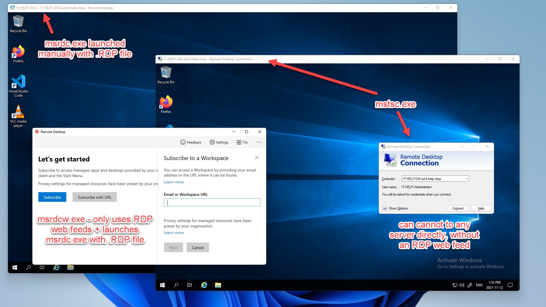Open File Explorer in right session taskbar
The image size is (546, 307).
click(218, 285)
